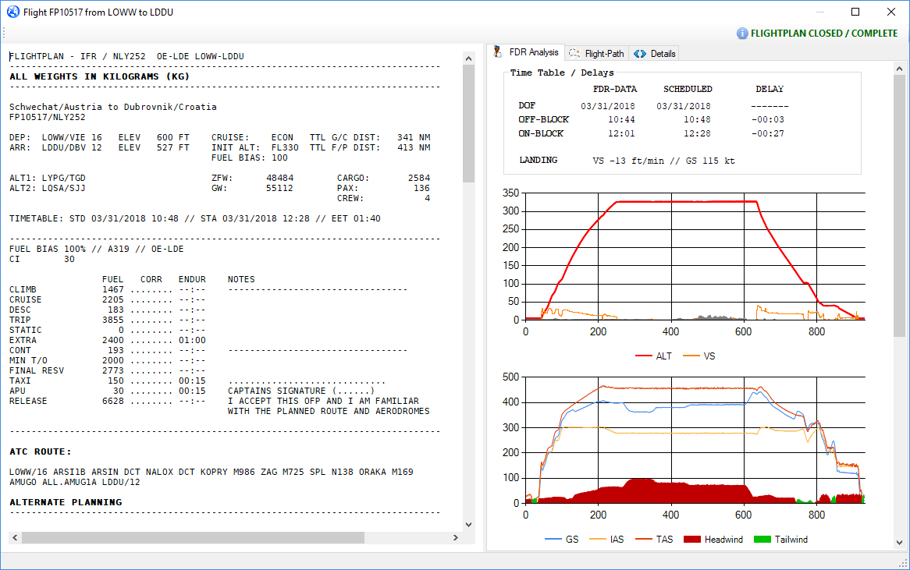
Task: Click flightplan text scroll-down arrow
Action: coord(469,525)
